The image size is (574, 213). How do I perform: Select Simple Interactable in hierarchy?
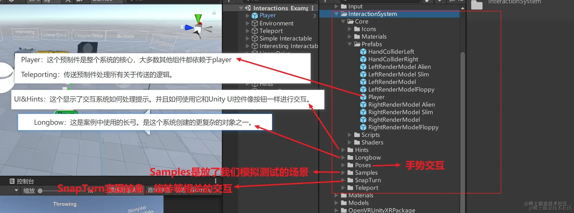(x=286, y=38)
